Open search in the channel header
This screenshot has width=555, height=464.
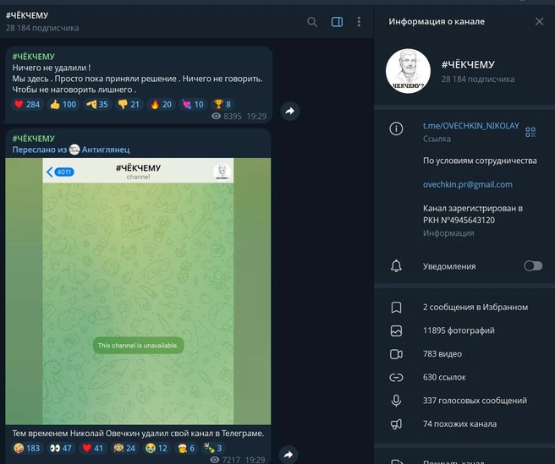tap(312, 22)
